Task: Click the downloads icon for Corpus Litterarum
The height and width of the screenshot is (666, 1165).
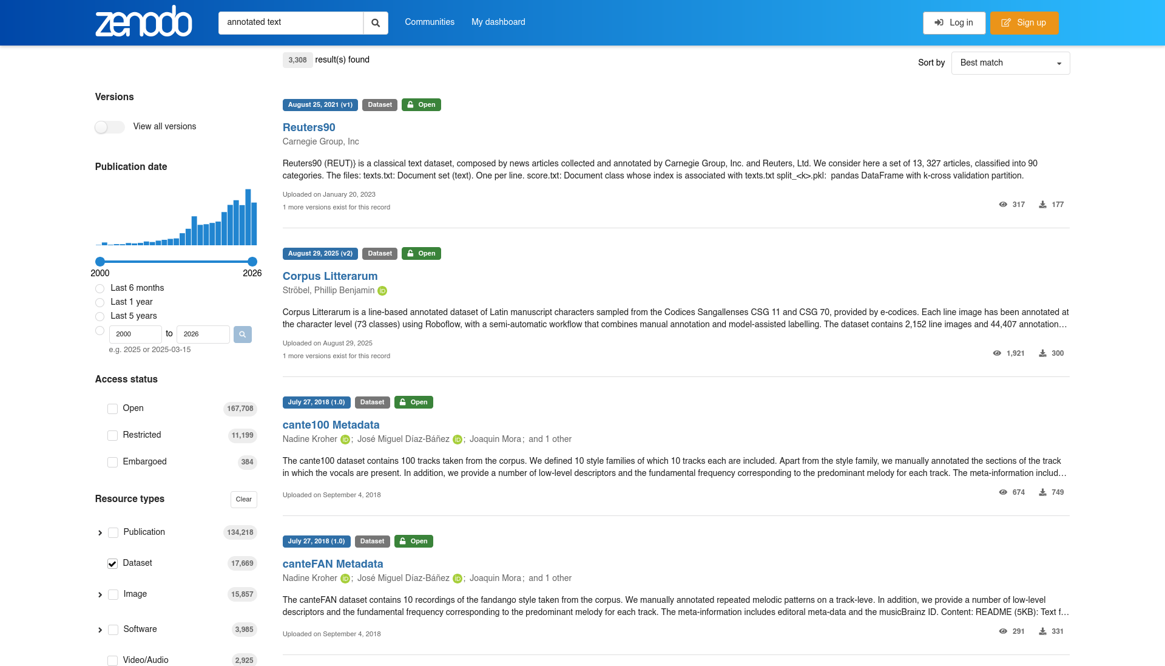Action: pos(1042,353)
